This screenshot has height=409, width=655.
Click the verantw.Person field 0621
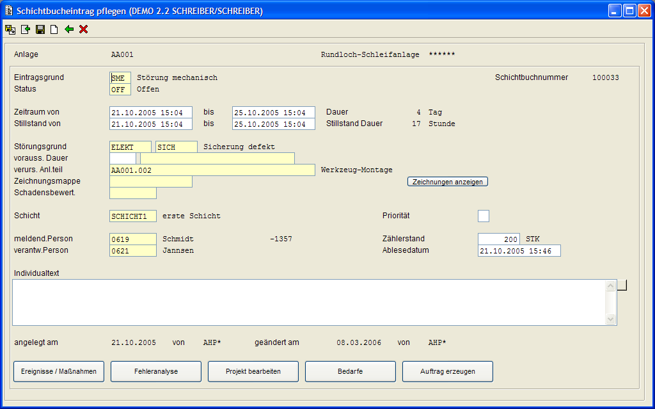pyautogui.click(x=133, y=251)
